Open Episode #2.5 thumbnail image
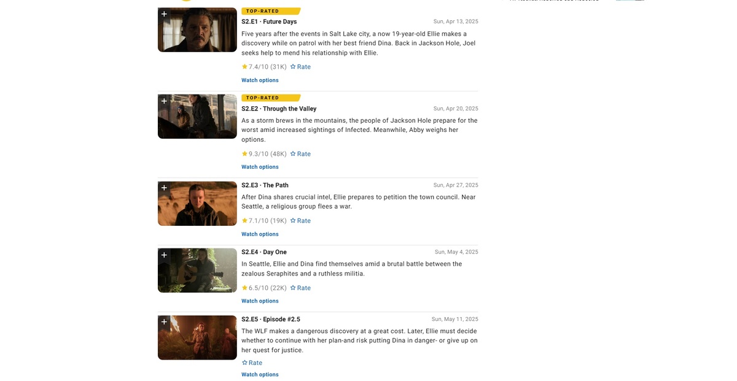Image resolution: width=737 pixels, height=381 pixels. click(x=197, y=337)
